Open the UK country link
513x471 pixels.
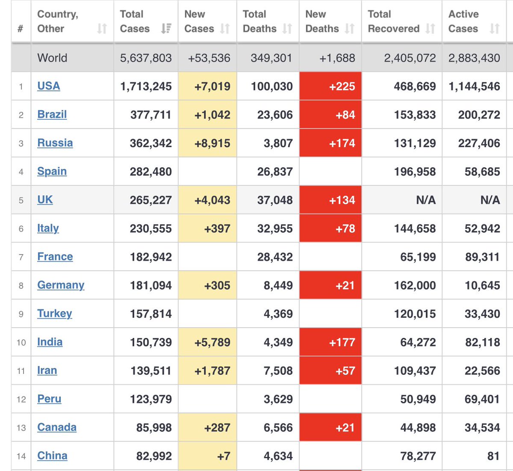(x=45, y=200)
